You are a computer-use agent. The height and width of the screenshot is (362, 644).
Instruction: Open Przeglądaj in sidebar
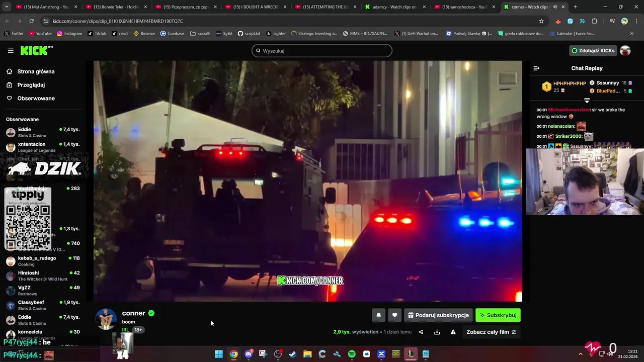coord(26,85)
